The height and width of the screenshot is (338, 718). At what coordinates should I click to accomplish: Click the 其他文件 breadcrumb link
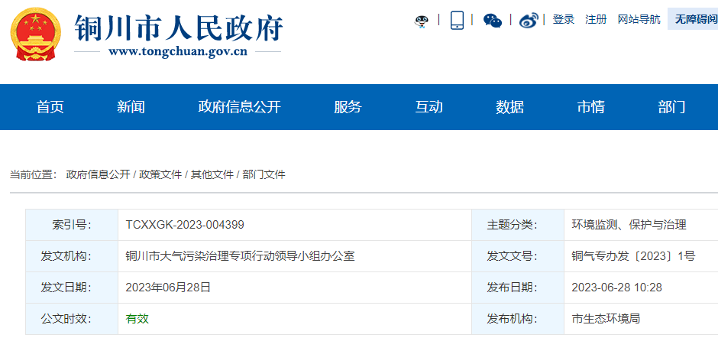coord(212,174)
